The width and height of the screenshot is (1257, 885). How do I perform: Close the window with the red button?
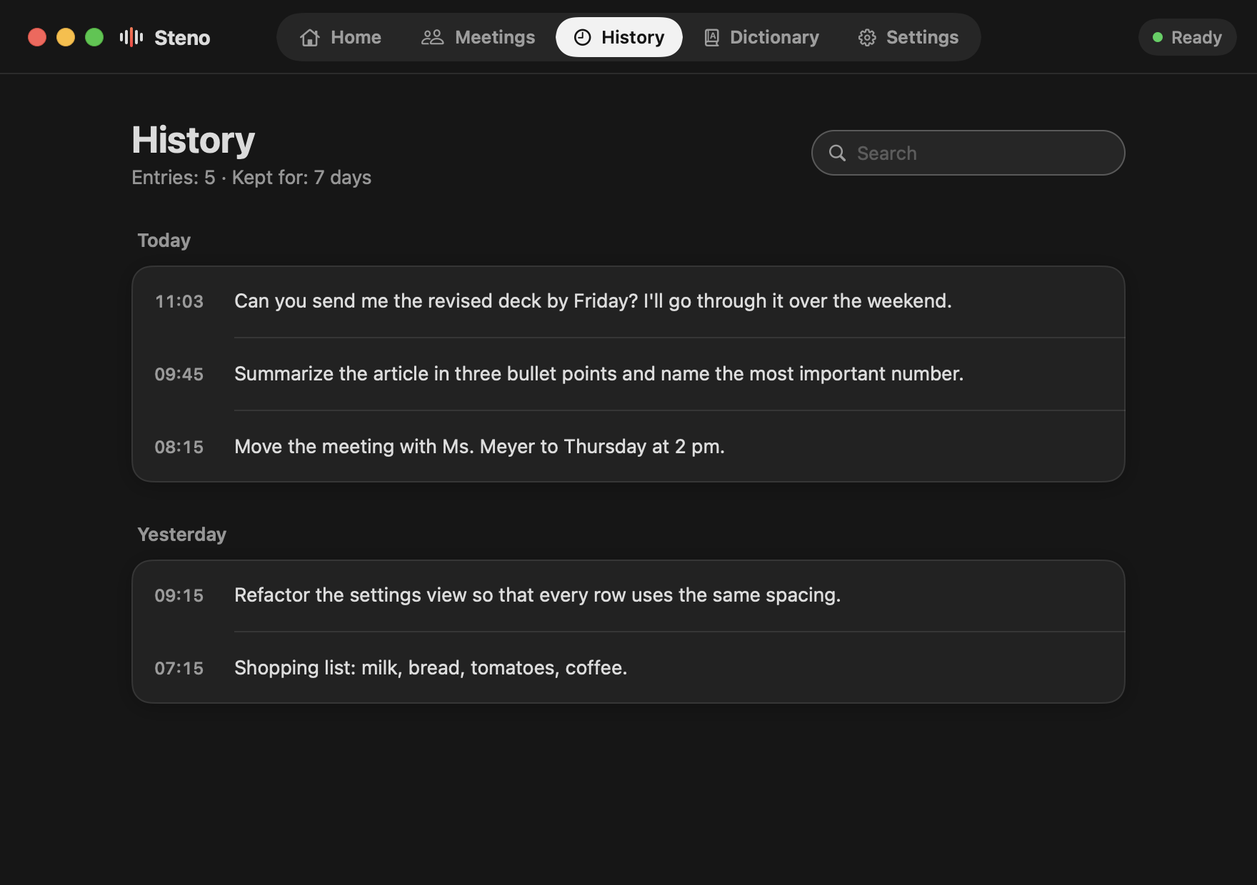37,37
